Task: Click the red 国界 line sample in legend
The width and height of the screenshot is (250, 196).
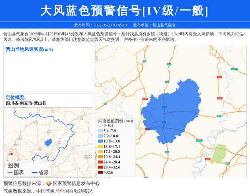Action: coord(10,173)
